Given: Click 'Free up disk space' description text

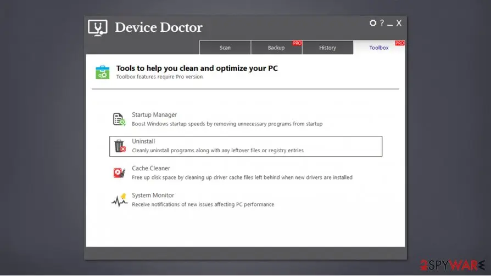Looking at the screenshot, I should pos(242,177).
